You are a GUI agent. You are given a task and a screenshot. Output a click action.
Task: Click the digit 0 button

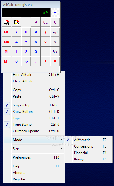17,61
